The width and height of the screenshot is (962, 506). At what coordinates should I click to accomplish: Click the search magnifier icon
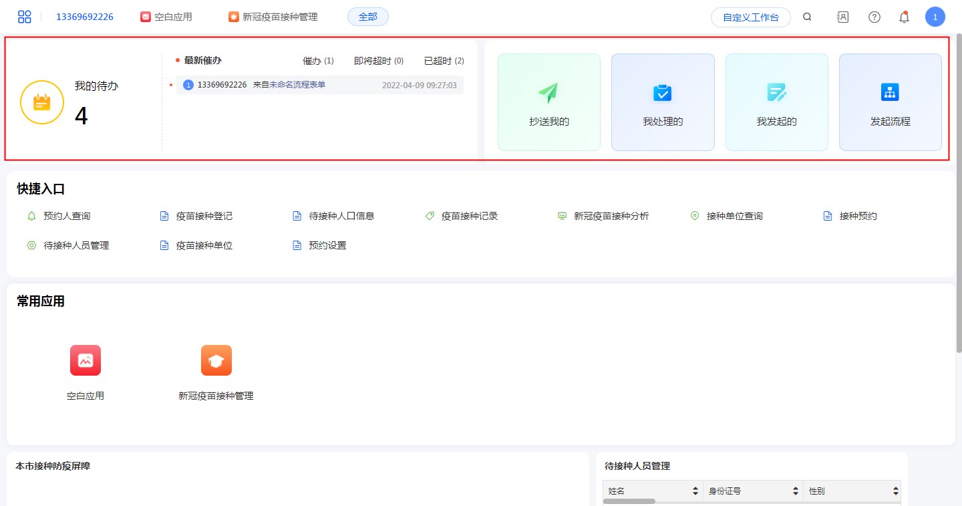coord(807,17)
